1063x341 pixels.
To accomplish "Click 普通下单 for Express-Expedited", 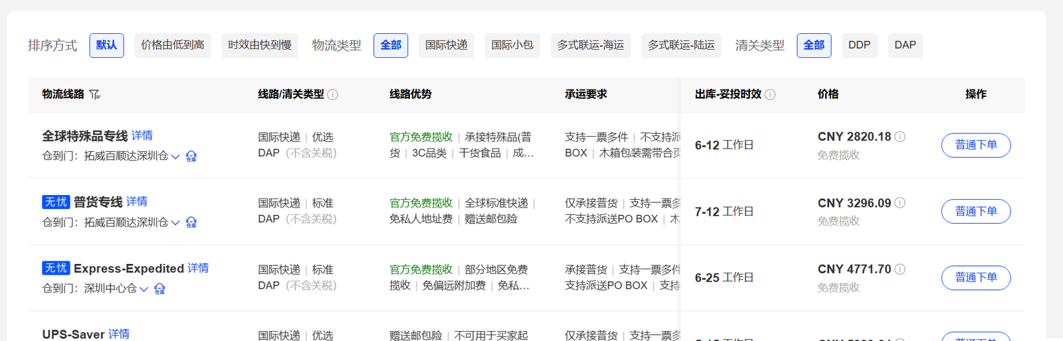I will point(976,278).
